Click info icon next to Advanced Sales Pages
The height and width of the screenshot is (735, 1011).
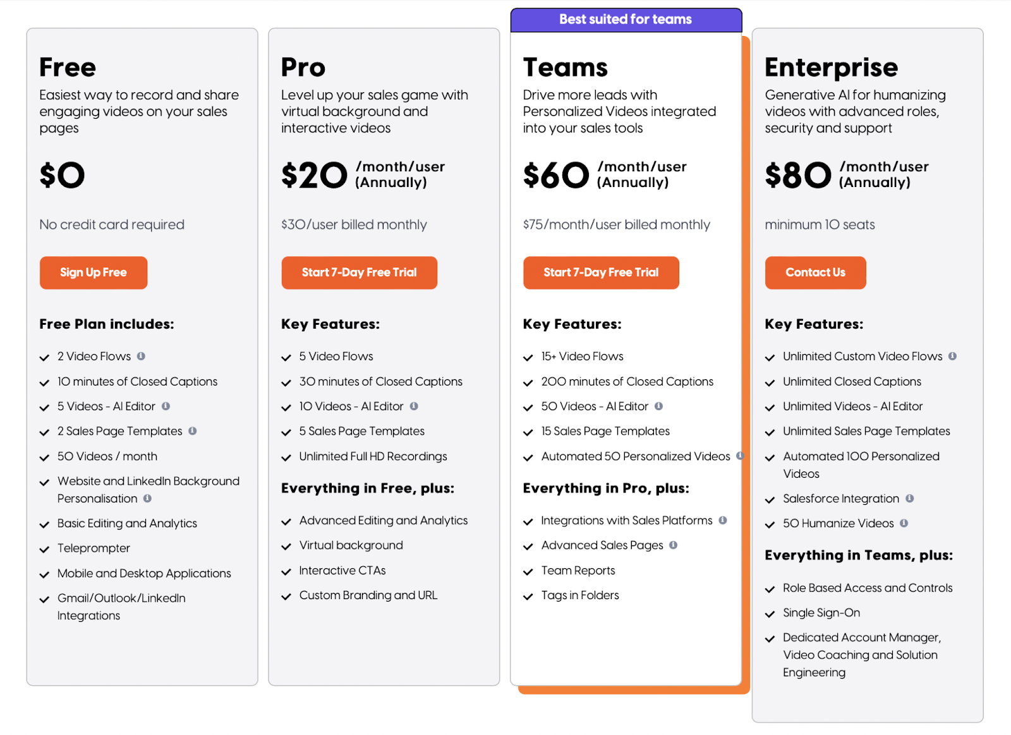(674, 545)
